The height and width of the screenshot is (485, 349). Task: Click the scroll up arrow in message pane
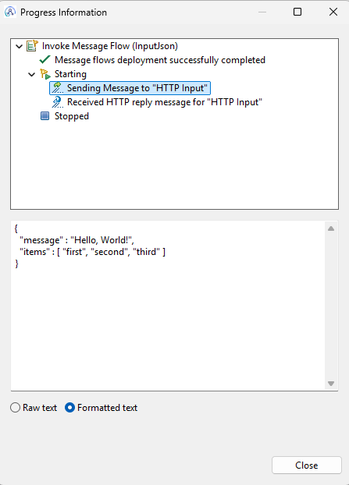331,228
